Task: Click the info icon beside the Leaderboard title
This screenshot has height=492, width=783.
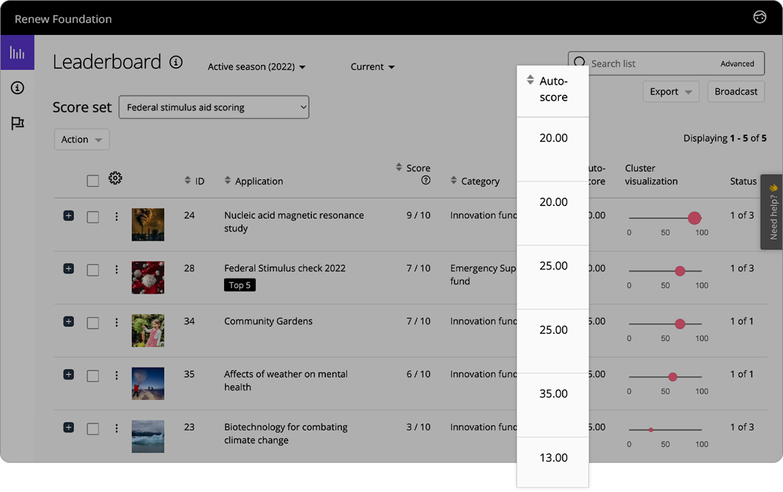Action: point(177,62)
